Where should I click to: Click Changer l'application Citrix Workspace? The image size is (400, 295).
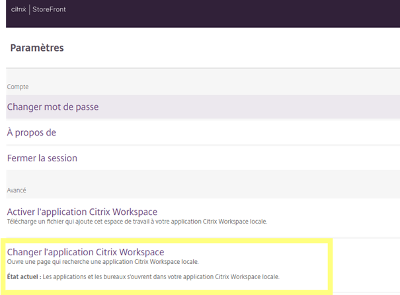point(85,252)
